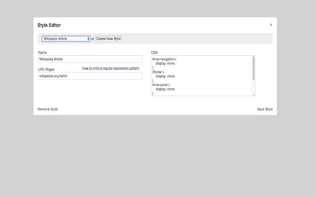Image resolution: width=316 pixels, height=197 pixels.
Task: Place cursor on the #footer line
Action: point(158,72)
